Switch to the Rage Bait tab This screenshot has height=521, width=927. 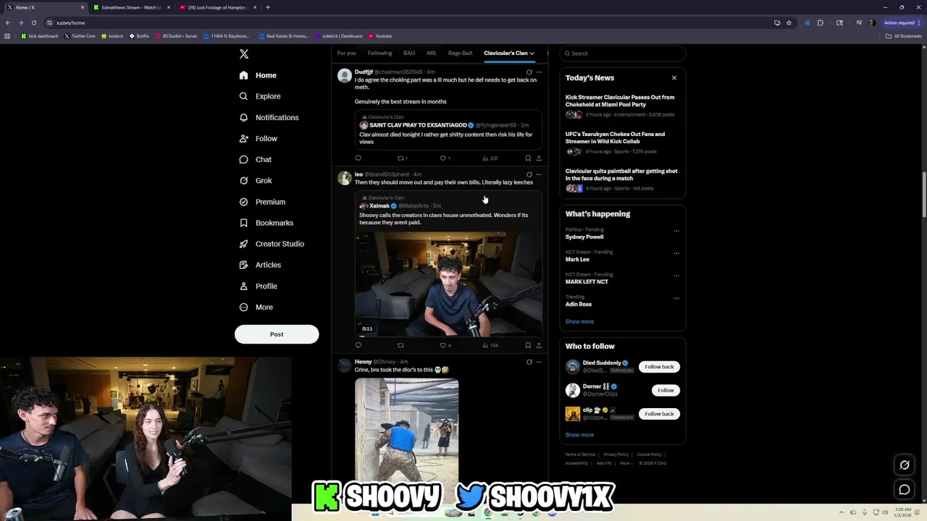[x=460, y=53]
